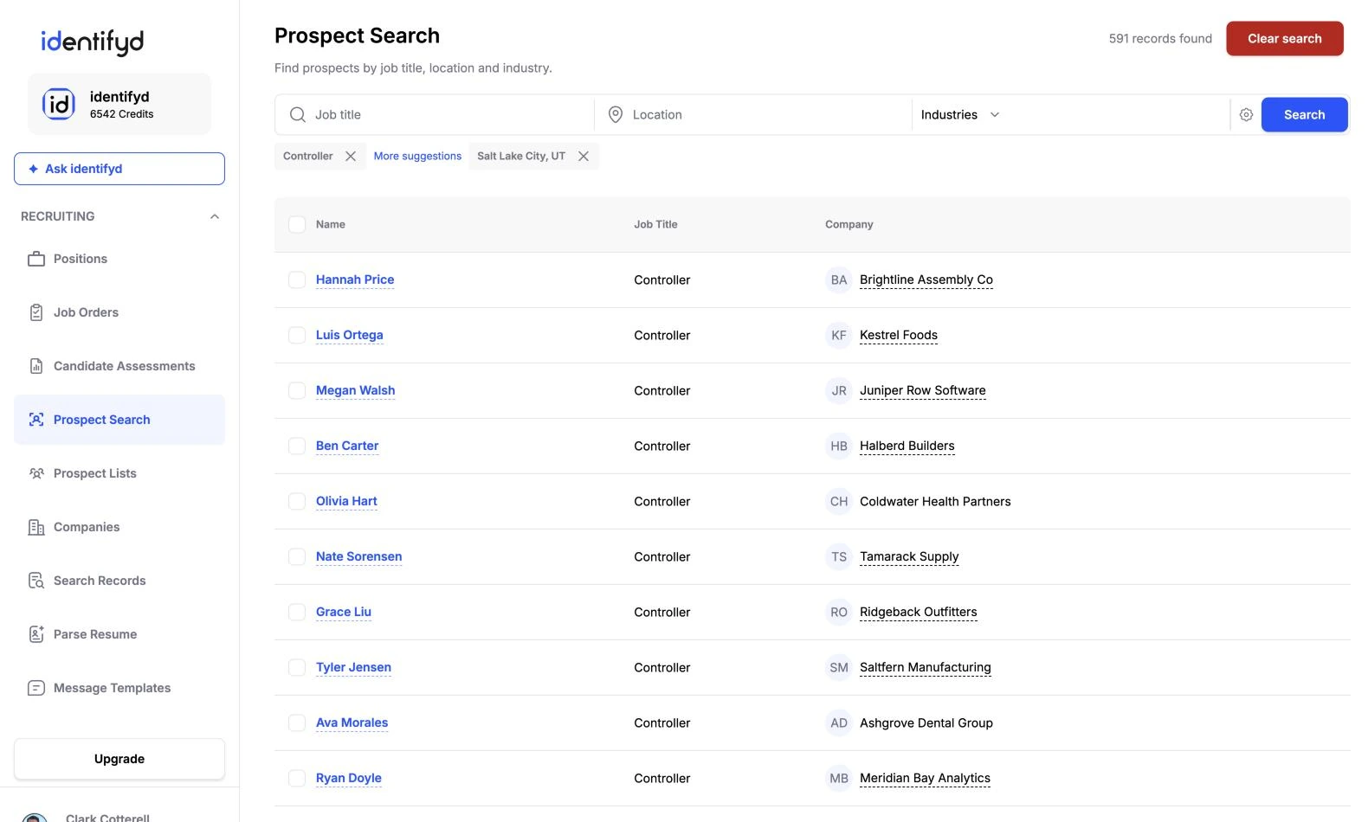This screenshot has width=1368, height=822.
Task: Open Companies from the sidebar
Action: [x=119, y=527]
